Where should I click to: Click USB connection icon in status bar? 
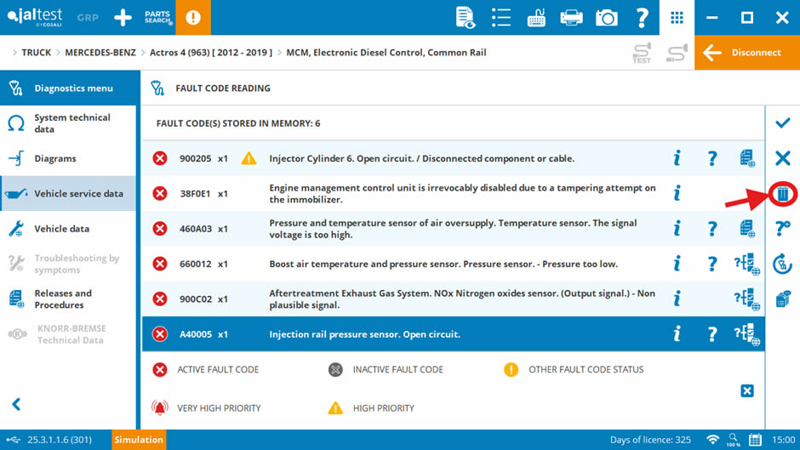(x=14, y=440)
